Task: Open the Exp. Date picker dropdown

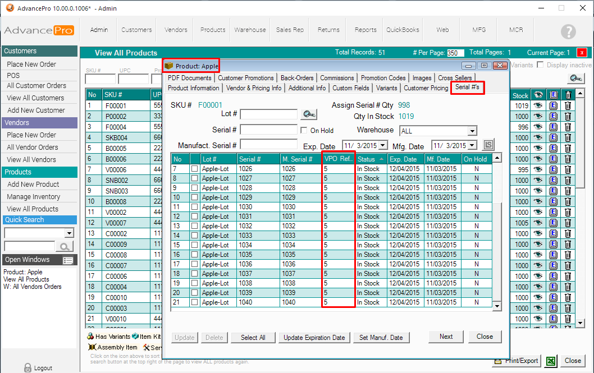Action: (383, 145)
